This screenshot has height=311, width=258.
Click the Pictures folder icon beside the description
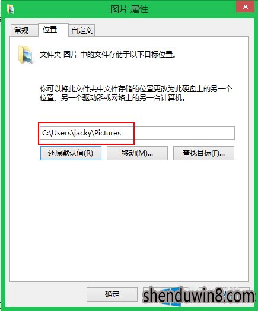pyautogui.click(x=26, y=55)
